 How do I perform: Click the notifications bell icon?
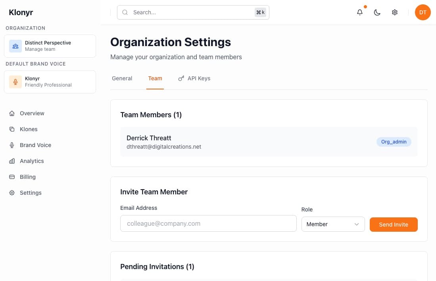coord(359,12)
